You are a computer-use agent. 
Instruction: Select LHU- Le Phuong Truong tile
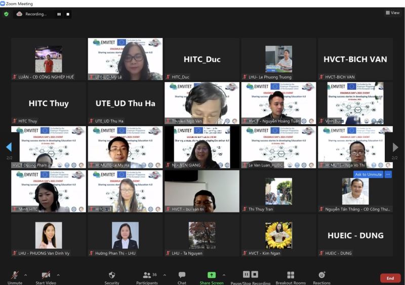(279, 59)
